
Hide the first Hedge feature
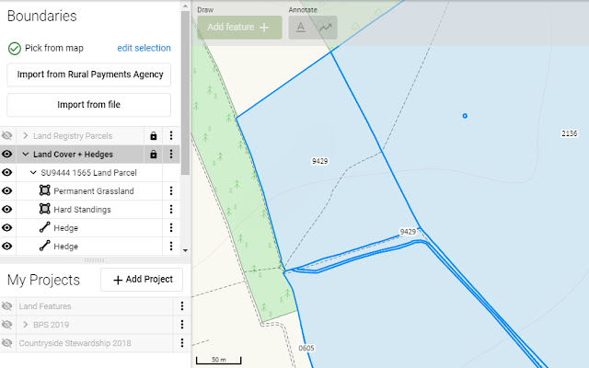click(7, 227)
